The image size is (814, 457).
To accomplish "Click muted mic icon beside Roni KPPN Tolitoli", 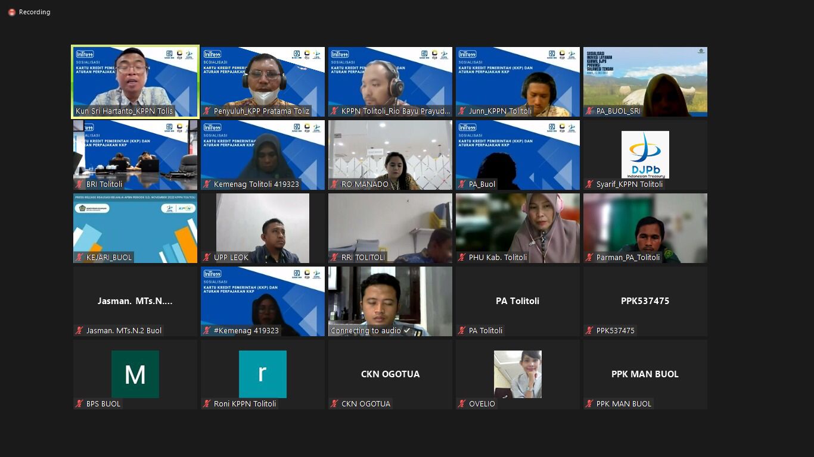I will (207, 403).
